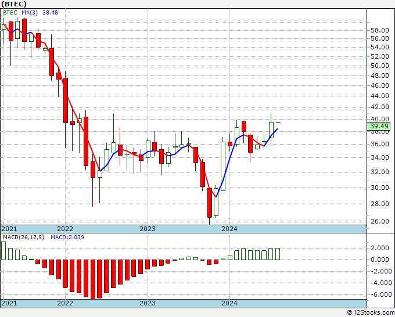Click the 26.00 price axis label

[x=380, y=221]
